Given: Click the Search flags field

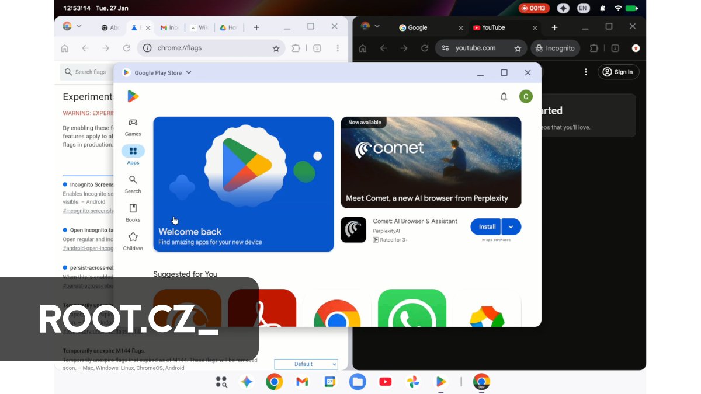Looking at the screenshot, I should coord(88,72).
